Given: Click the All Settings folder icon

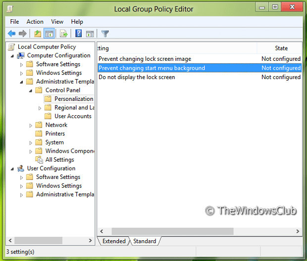Looking at the screenshot, I should click(39, 160).
